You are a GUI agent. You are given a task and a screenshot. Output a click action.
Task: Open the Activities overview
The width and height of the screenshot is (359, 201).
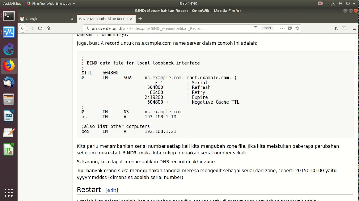coord(12,3)
